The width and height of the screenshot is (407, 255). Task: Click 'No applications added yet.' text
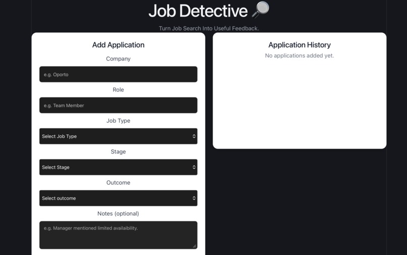coord(299,56)
